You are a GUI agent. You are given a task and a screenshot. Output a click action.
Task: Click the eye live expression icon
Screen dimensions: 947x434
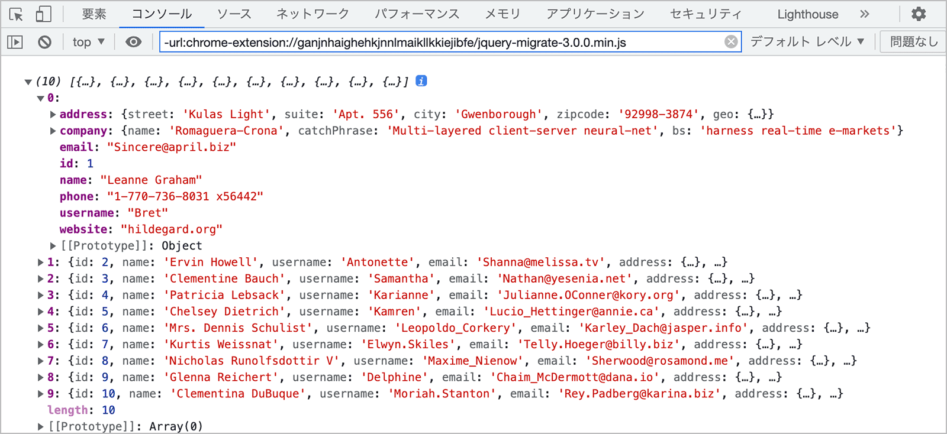click(134, 42)
